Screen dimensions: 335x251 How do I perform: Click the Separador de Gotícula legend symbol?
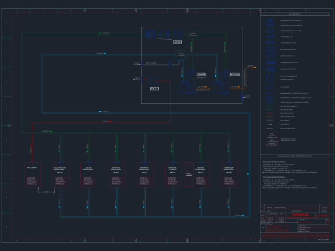(271, 62)
